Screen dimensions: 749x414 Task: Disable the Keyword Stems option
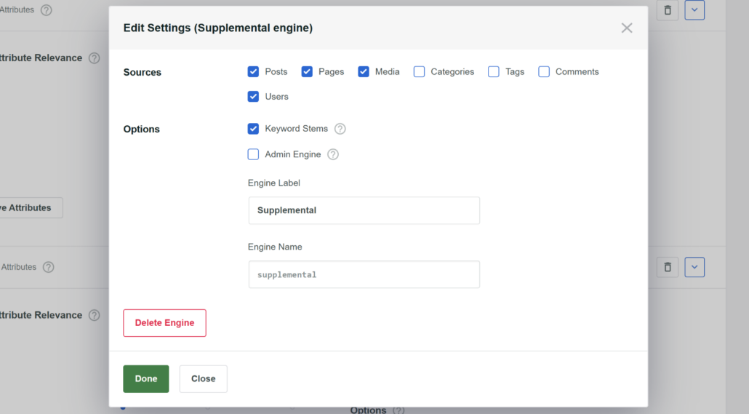click(253, 129)
